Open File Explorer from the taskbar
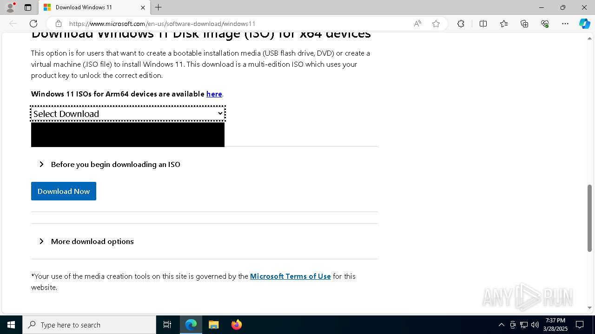 [x=213, y=325]
